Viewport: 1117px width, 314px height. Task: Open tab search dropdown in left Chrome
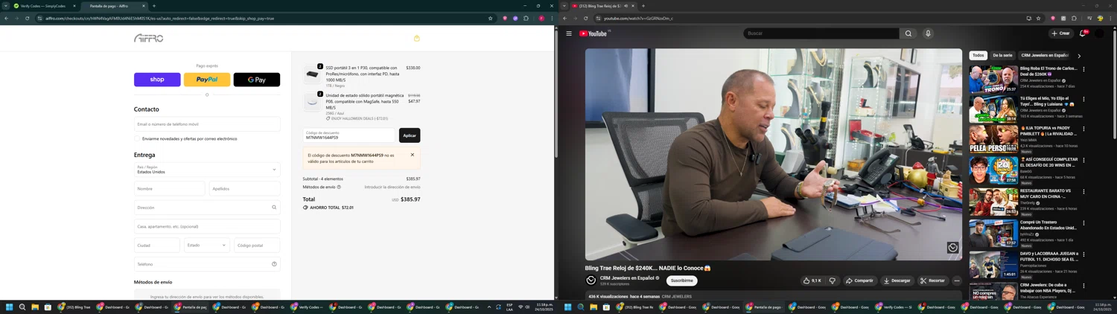pos(5,6)
